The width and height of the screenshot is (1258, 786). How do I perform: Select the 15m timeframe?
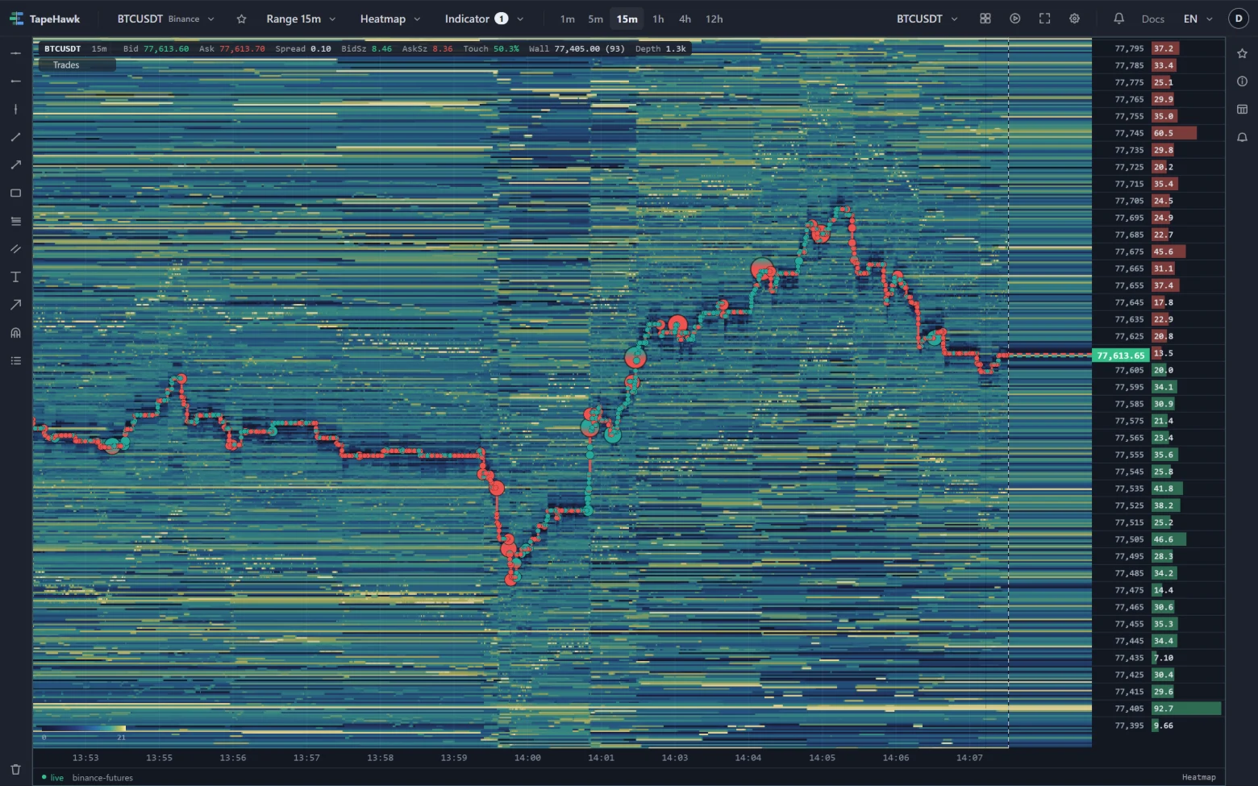pyautogui.click(x=627, y=19)
